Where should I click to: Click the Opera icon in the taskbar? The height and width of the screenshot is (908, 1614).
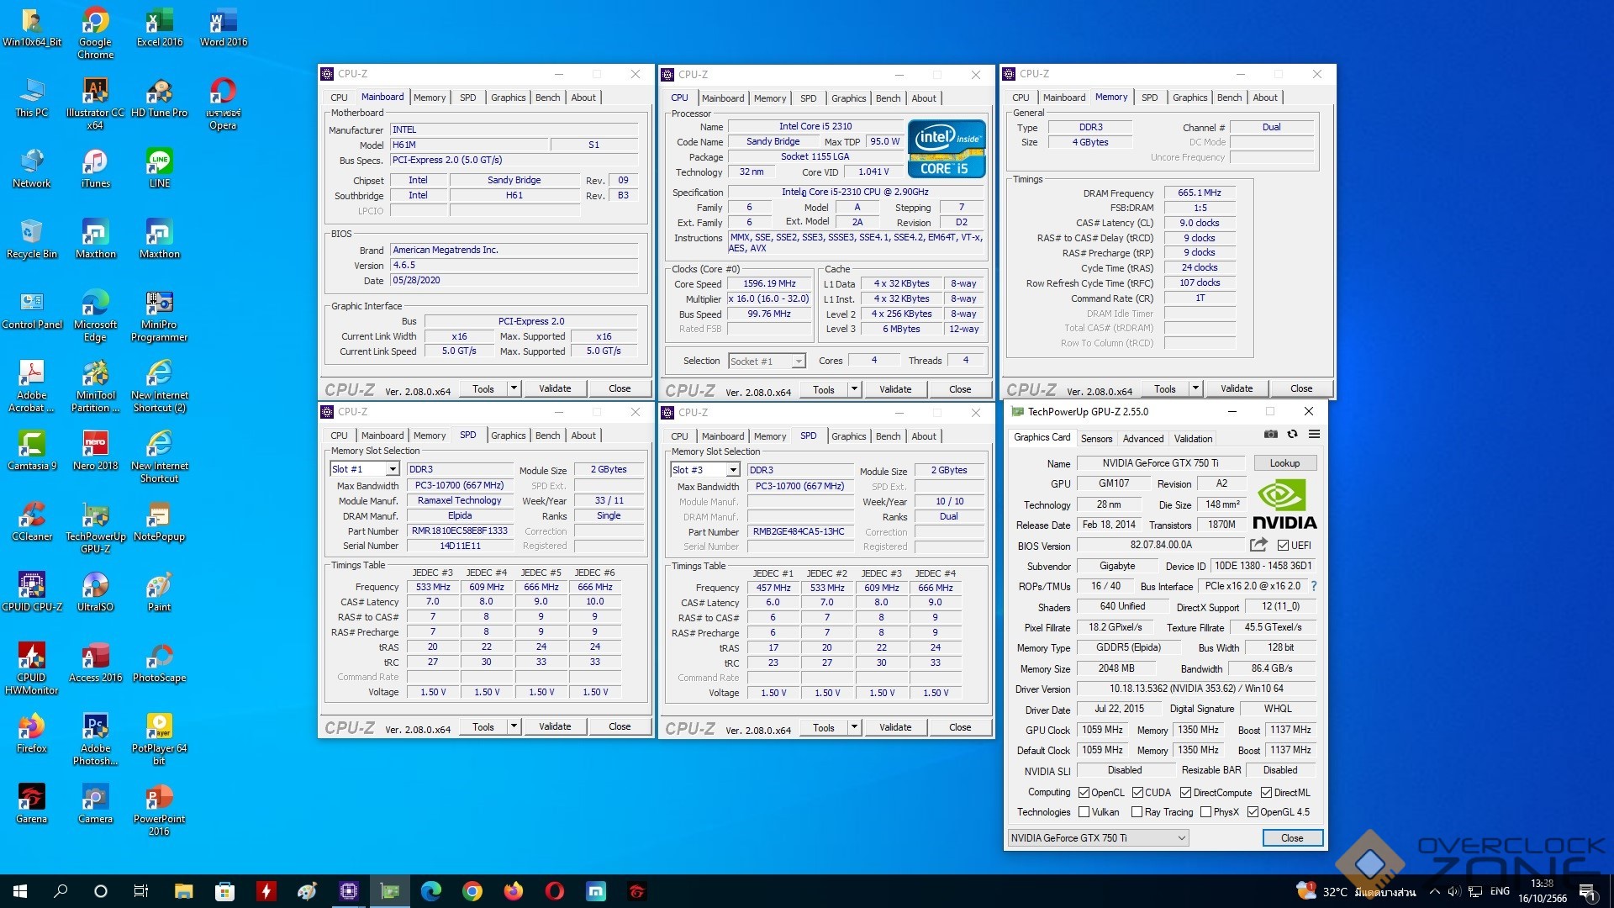pos(555,891)
